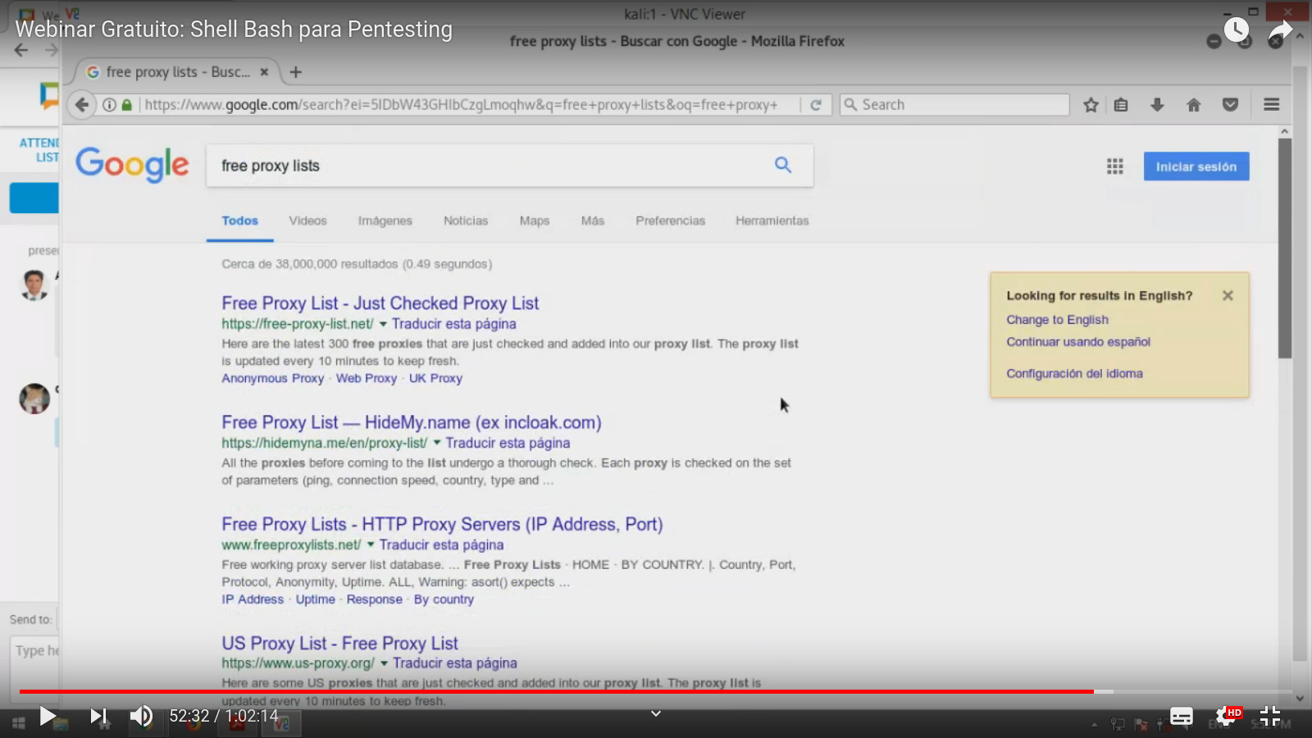Open Free Proxy Lists HTTP Proxy Servers result
1312x738 pixels.
pos(442,524)
